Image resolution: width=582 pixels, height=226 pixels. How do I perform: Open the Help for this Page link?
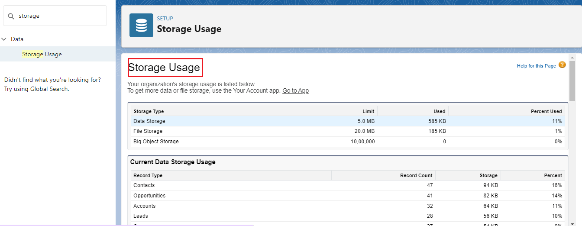pyautogui.click(x=536, y=66)
